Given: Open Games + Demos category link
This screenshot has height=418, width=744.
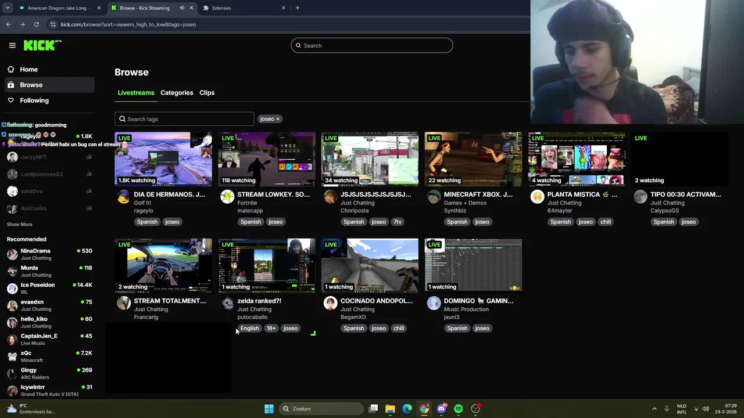Looking at the screenshot, I should click(x=465, y=203).
